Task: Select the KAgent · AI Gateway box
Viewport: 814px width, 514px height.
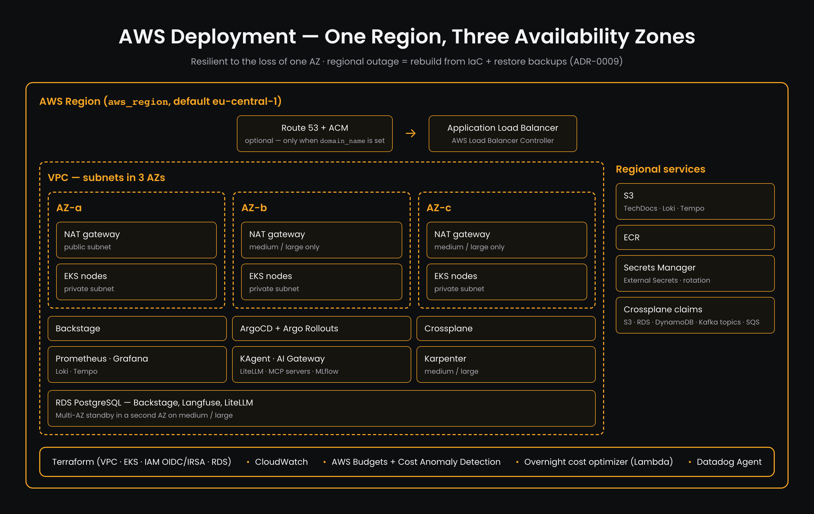Action: click(321, 364)
